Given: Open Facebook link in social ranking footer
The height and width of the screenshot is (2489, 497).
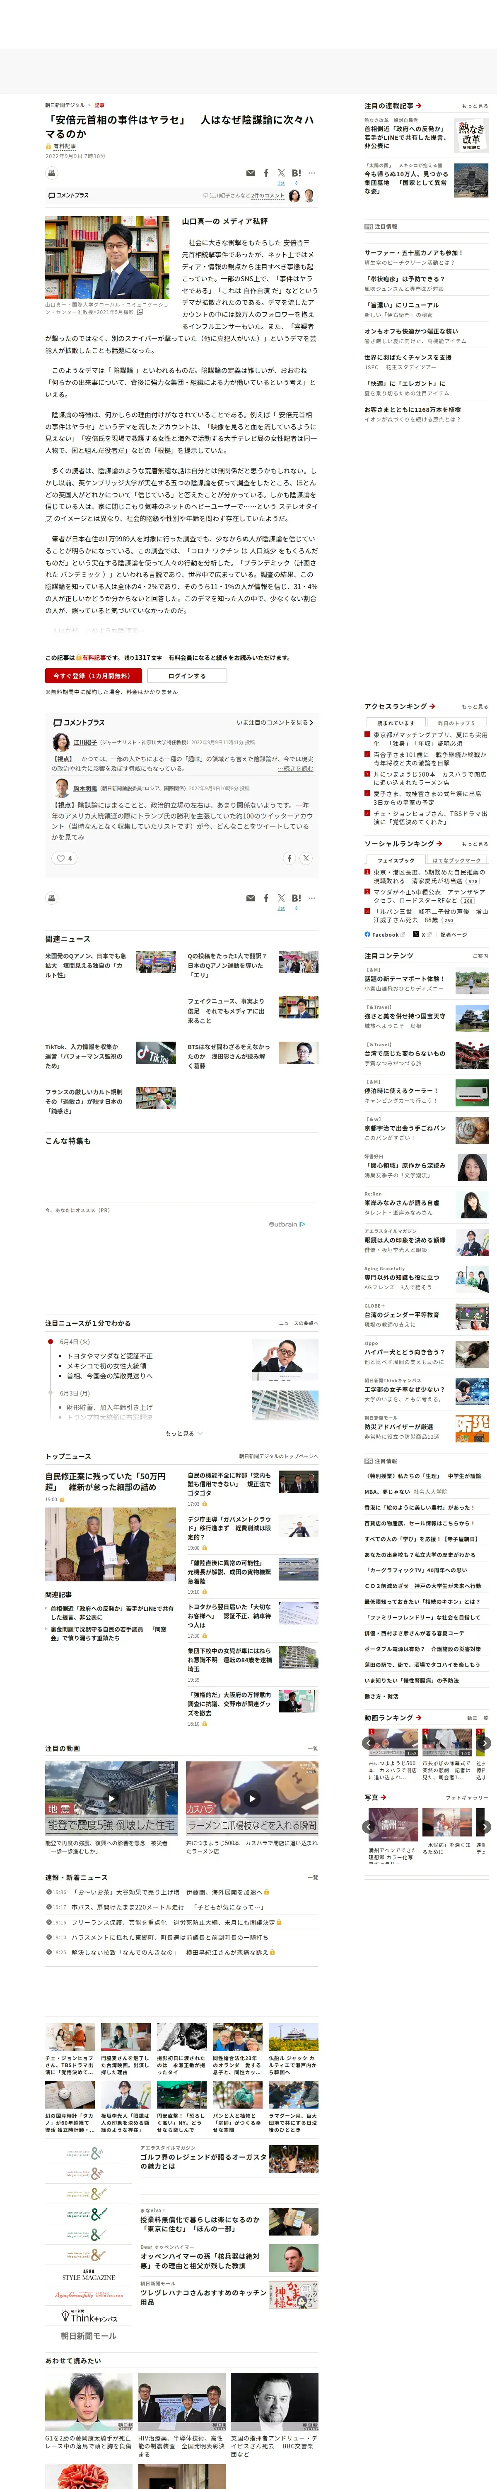Looking at the screenshot, I should pos(385,934).
